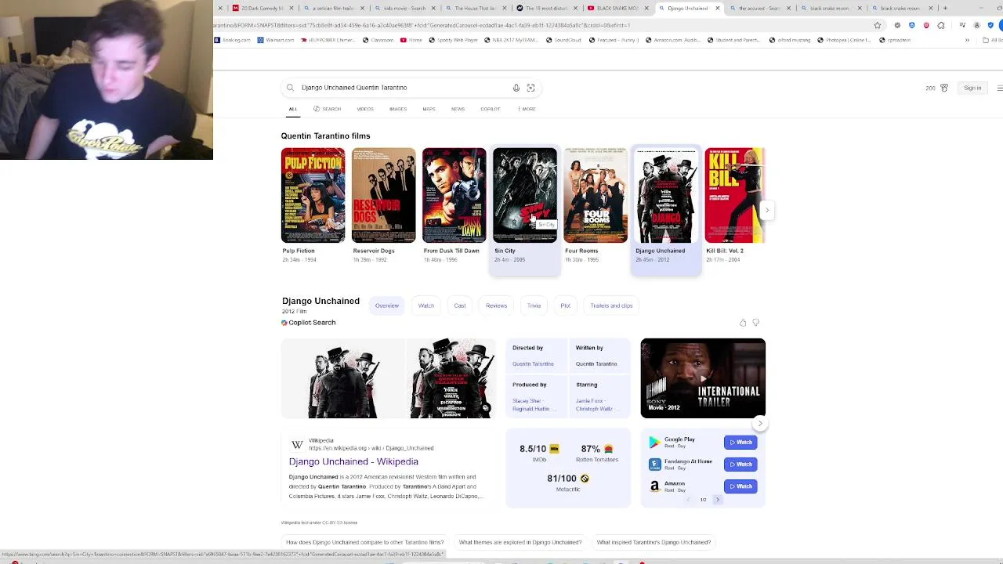1003x564 pixels.
Task: Open the Spotify Web Player bookmark
Action: [x=454, y=40]
